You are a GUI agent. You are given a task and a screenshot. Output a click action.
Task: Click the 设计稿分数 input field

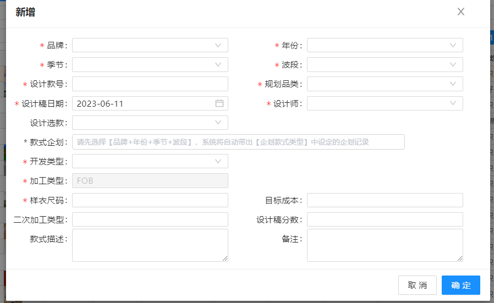[x=385, y=219]
